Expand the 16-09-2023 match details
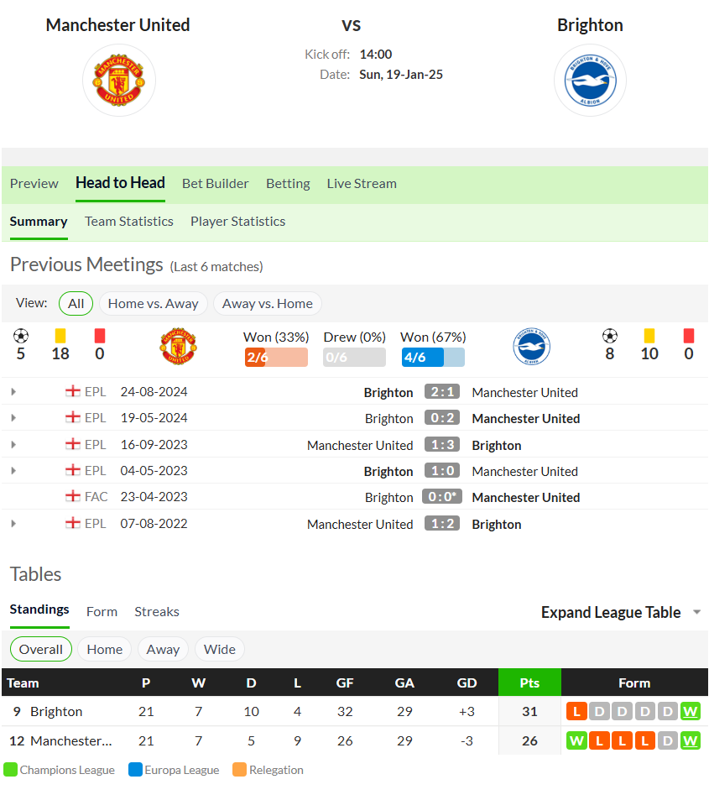The image size is (709, 795). (13, 445)
